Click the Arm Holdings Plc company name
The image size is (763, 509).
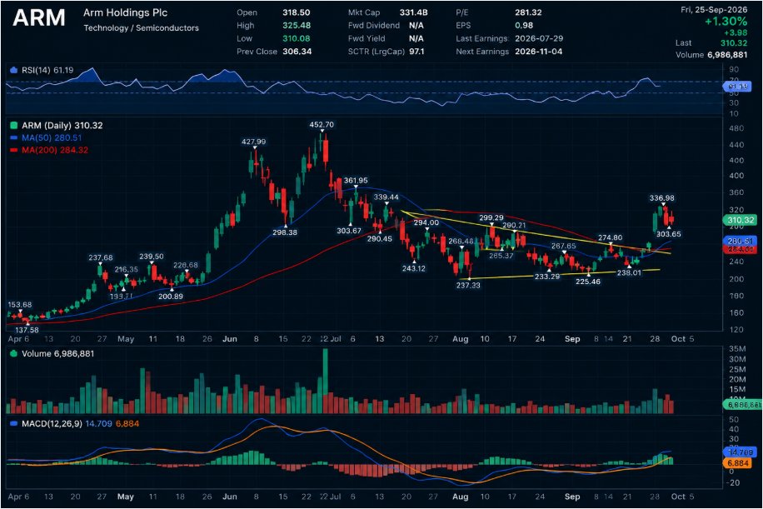coord(125,12)
